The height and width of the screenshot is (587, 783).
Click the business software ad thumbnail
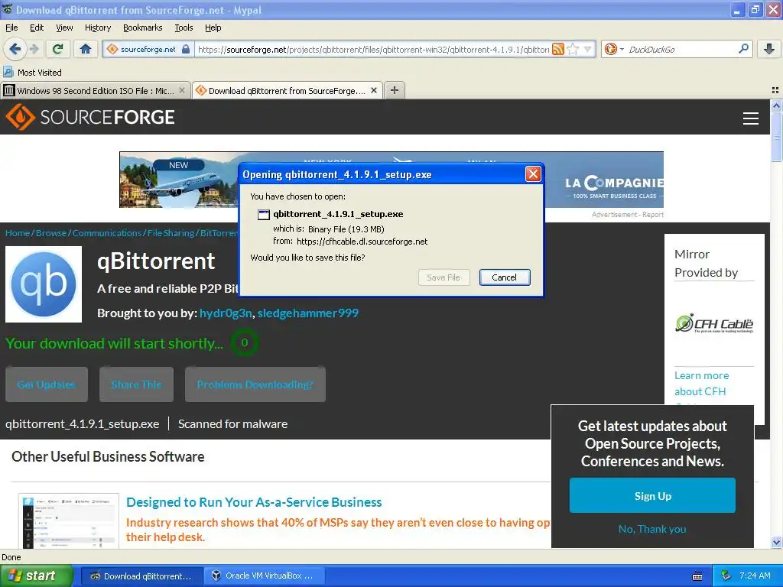coord(69,521)
